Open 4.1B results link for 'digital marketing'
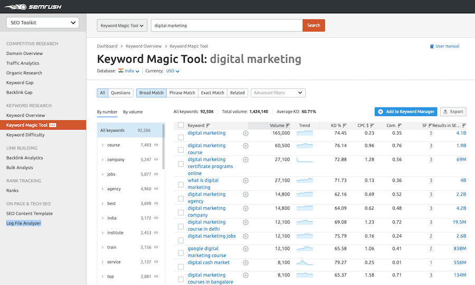Screen dimensions: 475x285 pos(461,133)
